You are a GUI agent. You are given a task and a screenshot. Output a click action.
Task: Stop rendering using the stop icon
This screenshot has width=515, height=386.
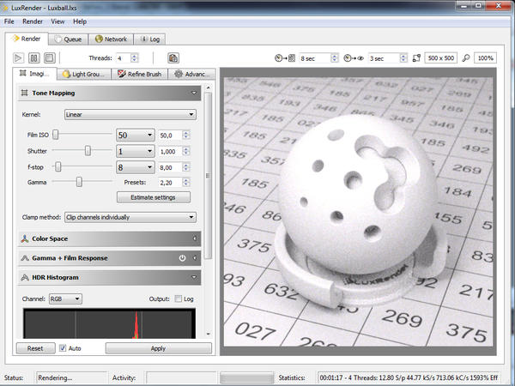pyautogui.click(x=51, y=57)
